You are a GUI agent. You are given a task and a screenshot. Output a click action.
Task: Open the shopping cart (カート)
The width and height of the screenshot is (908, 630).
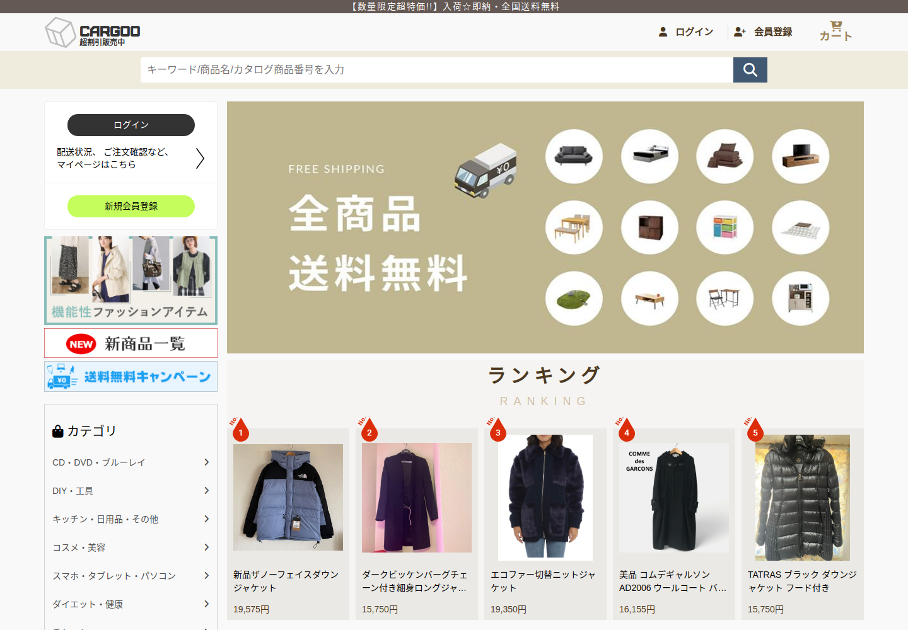pyautogui.click(x=835, y=31)
